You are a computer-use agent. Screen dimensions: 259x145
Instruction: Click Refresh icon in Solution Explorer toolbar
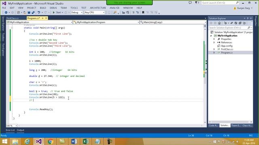click(236, 23)
